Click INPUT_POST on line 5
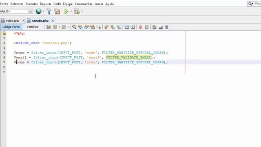 click(70, 53)
